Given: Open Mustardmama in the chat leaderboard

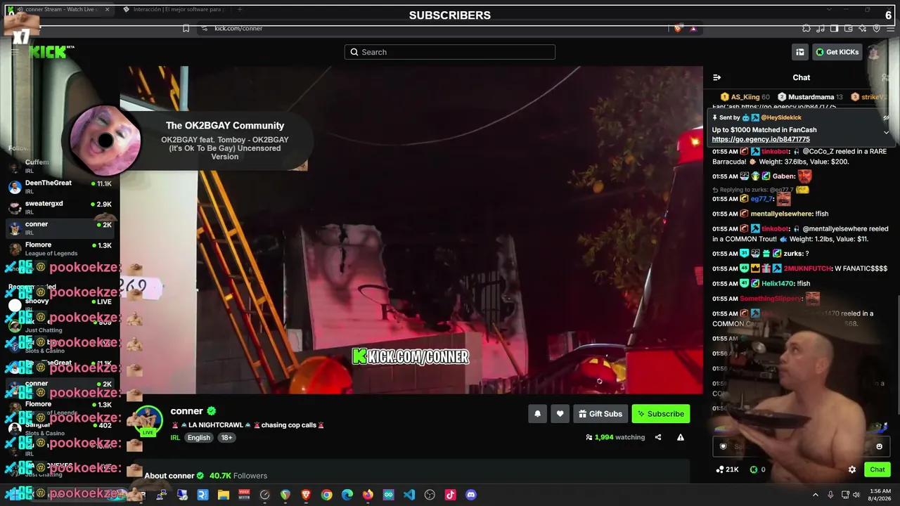Looking at the screenshot, I should point(810,97).
